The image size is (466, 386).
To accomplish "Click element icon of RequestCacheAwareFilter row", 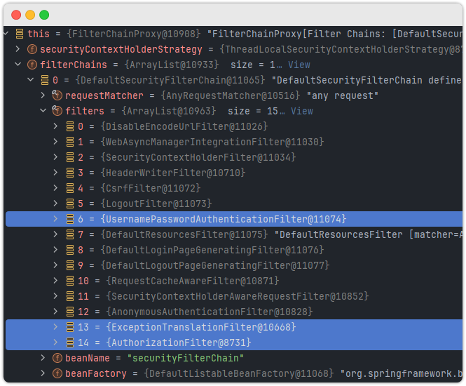I will click(x=70, y=281).
